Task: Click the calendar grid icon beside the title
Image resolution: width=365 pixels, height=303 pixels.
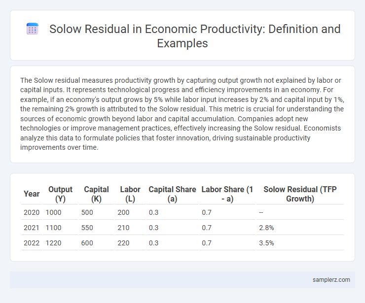Action: [33, 29]
